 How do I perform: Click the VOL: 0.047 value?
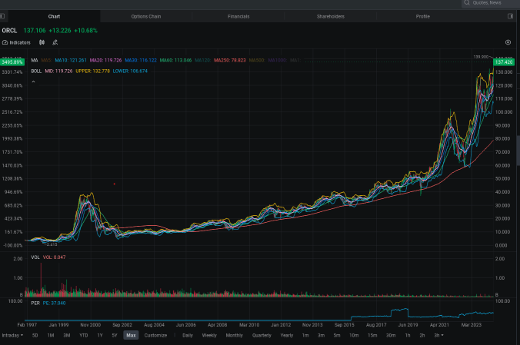[54, 257]
